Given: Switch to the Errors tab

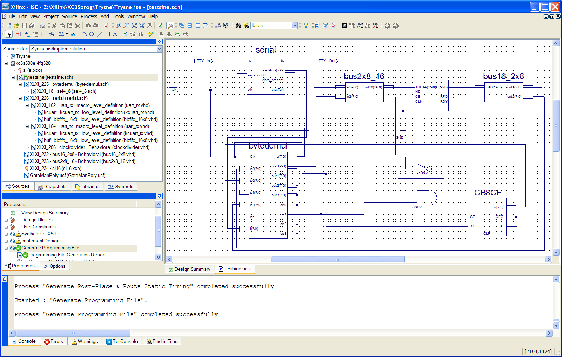Looking at the screenshot, I should tap(54, 341).
